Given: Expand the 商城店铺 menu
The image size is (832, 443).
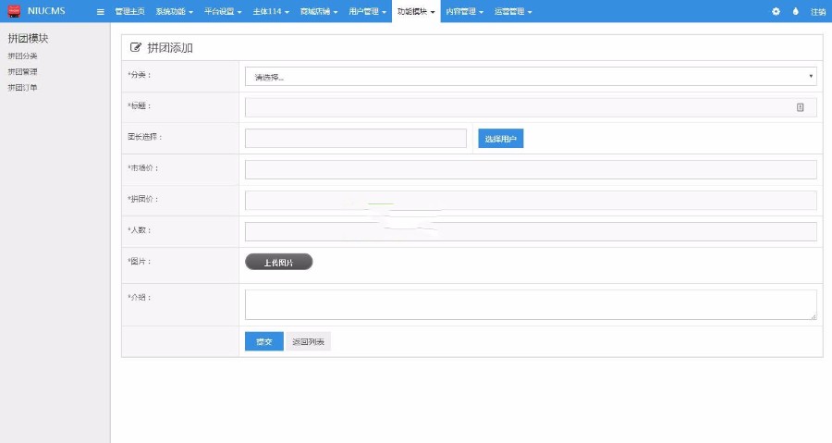Looking at the screenshot, I should (x=319, y=11).
